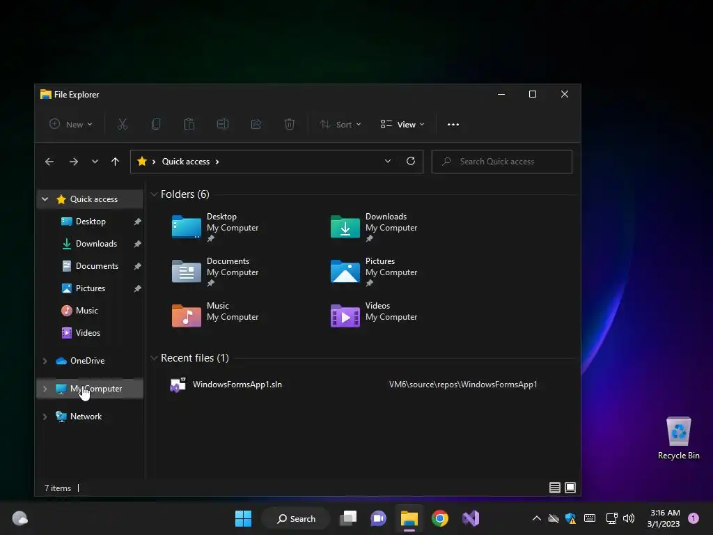Screen dimensions: 713x535
Task: Open the notification badge in tray
Action: [x=694, y=518]
